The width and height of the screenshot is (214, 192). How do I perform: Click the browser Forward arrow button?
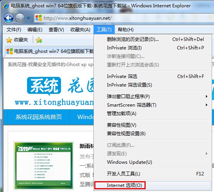tap(20, 18)
